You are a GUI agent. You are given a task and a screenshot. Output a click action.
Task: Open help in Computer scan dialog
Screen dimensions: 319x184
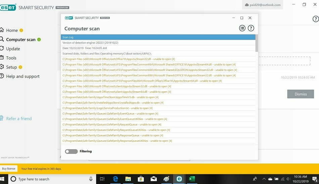(251, 28)
